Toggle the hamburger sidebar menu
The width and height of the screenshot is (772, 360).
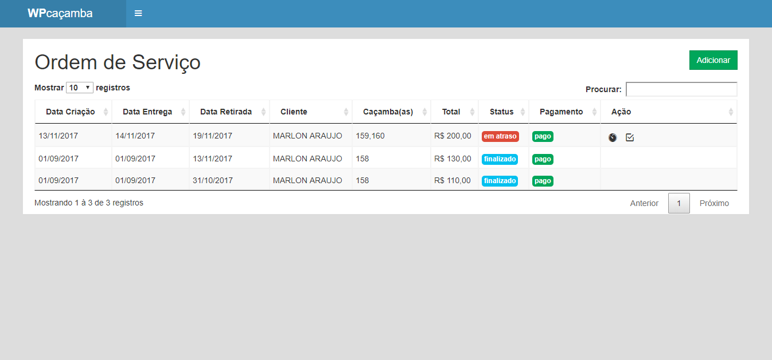pos(138,13)
